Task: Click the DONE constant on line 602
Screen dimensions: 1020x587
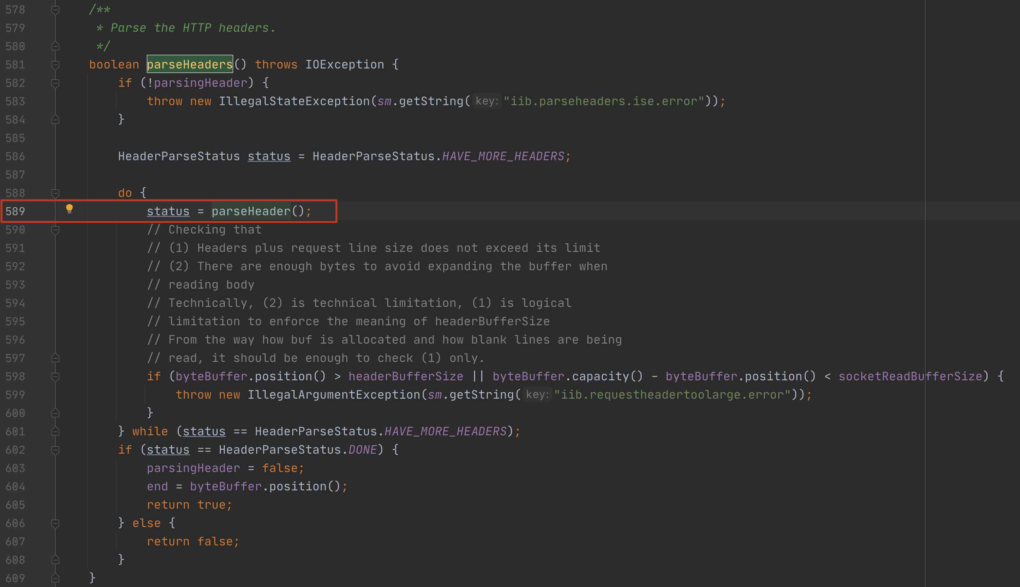Action: [x=363, y=450]
